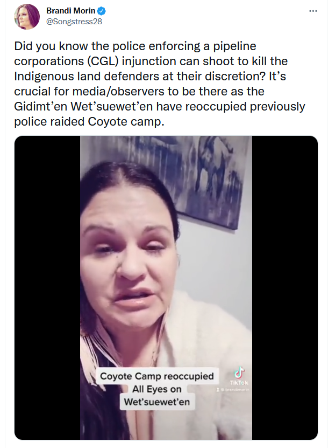Click the blue verified badge
The image size is (328, 448).
pyautogui.click(x=102, y=11)
